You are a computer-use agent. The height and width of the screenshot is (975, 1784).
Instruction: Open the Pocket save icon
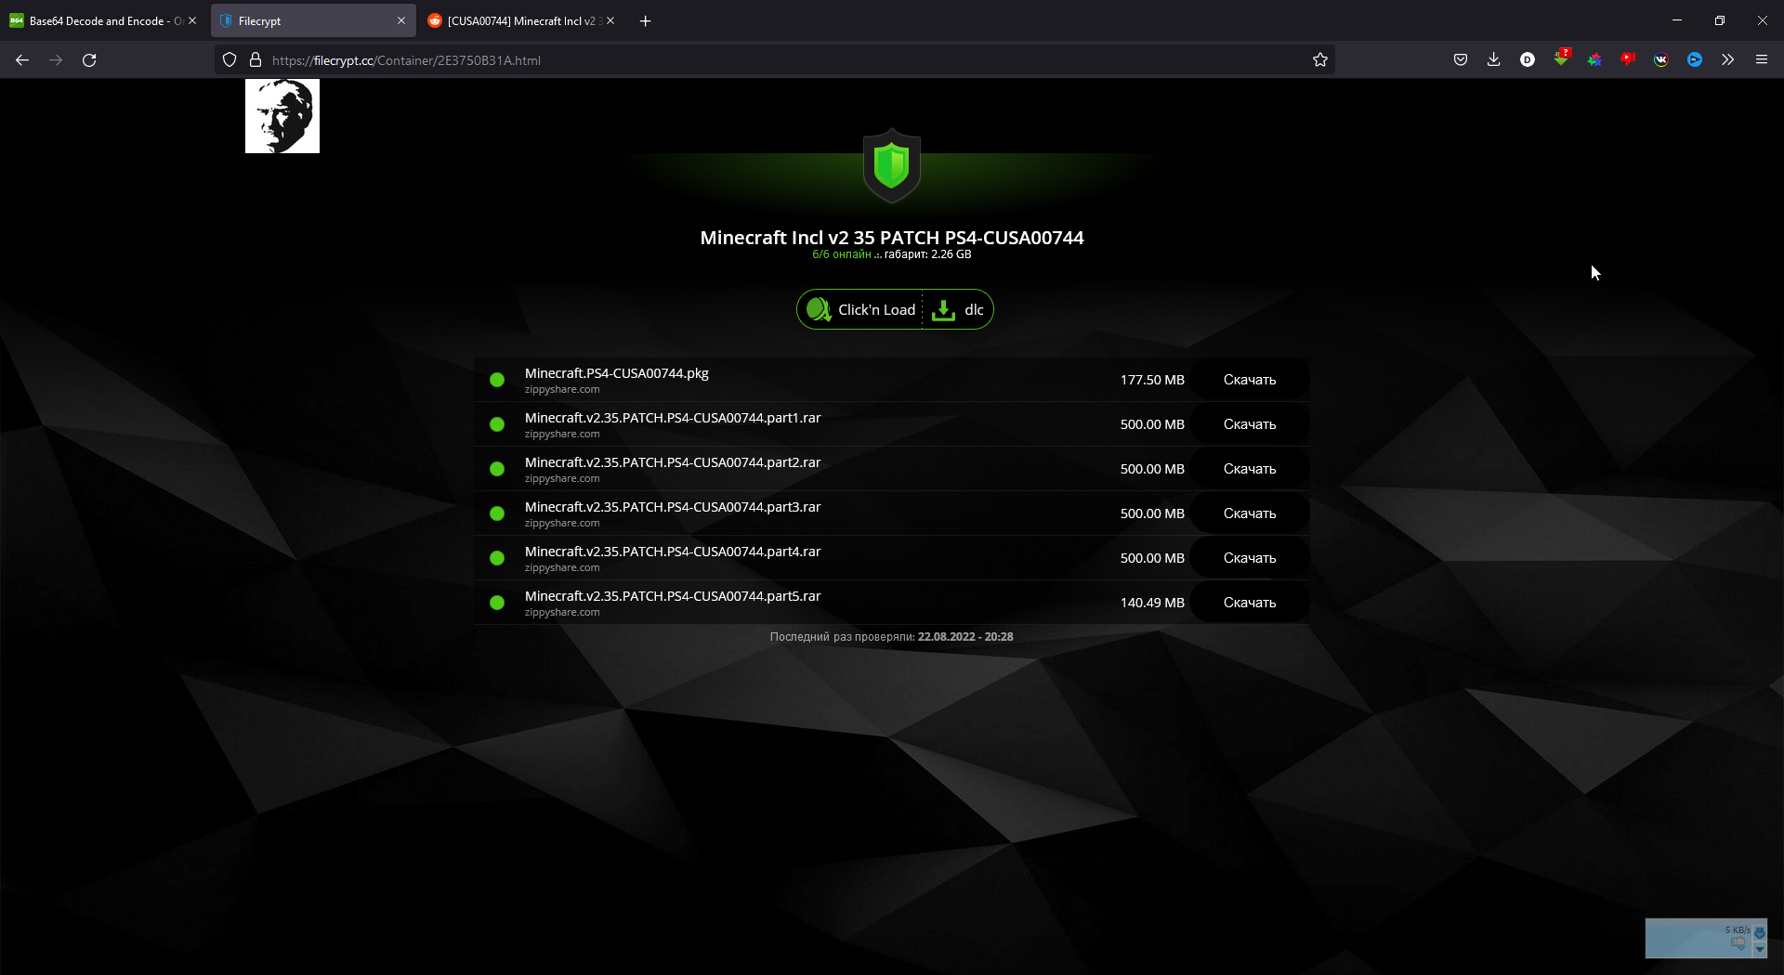[1461, 60]
